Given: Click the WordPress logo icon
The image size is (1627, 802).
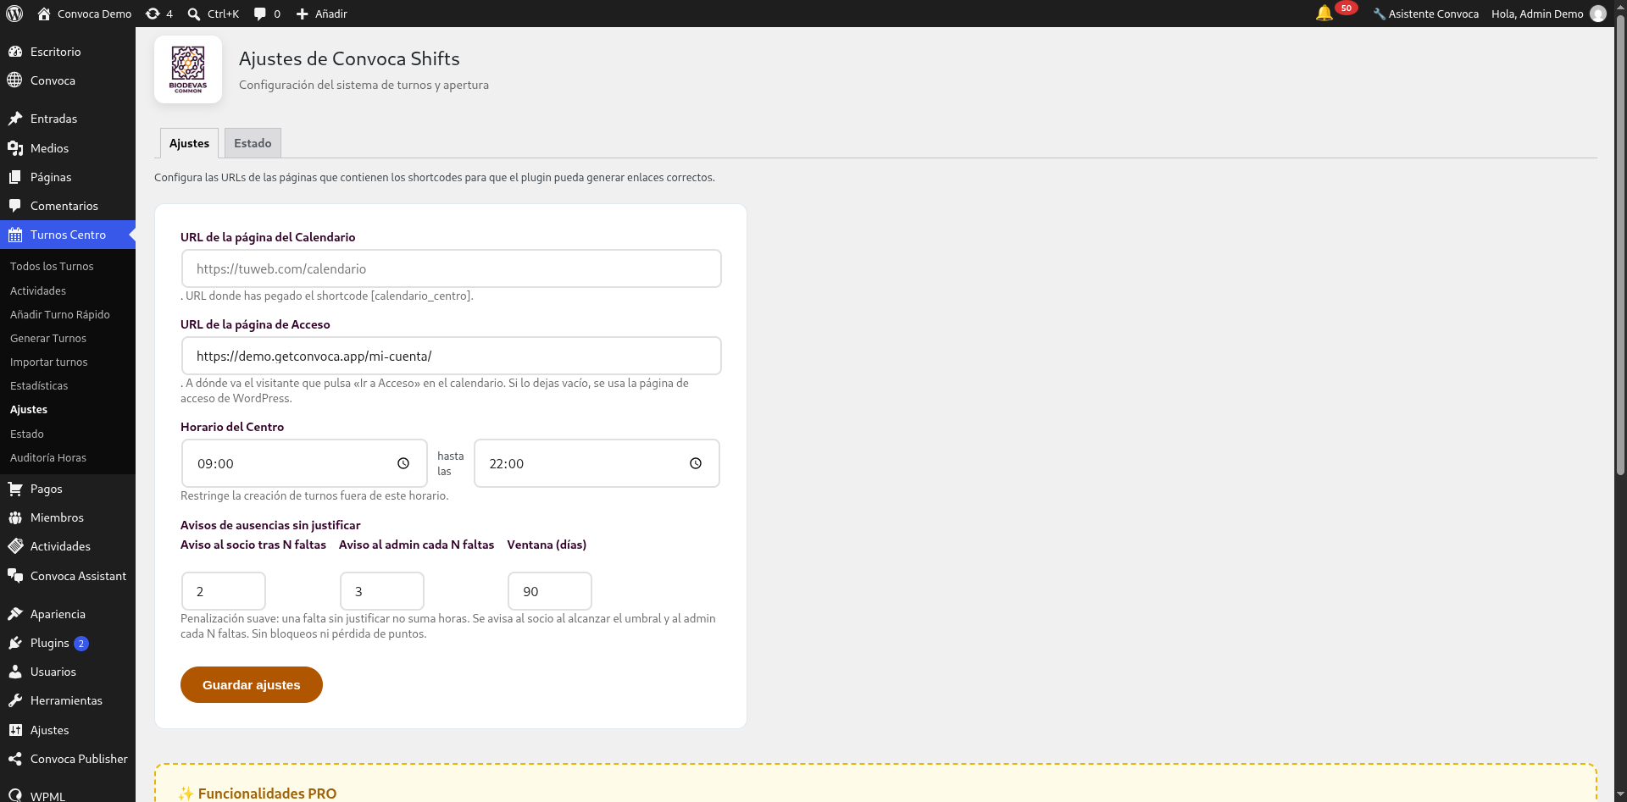Looking at the screenshot, I should click(x=14, y=14).
